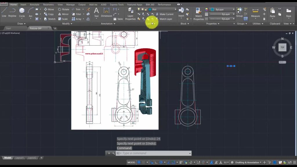Select the Arc tool

click(x=30, y=12)
